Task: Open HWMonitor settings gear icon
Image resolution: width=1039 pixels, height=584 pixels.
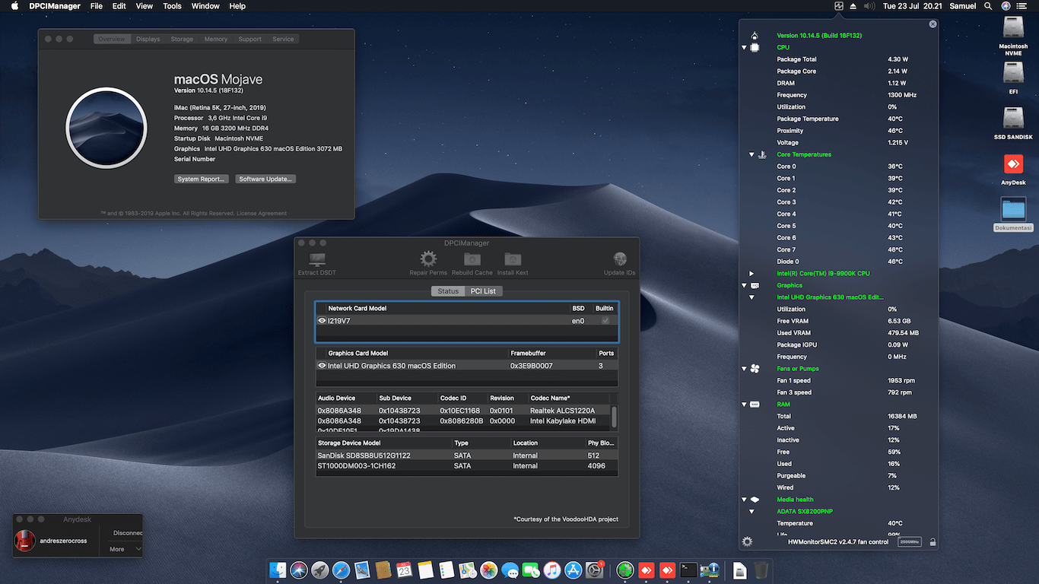Action: (747, 541)
